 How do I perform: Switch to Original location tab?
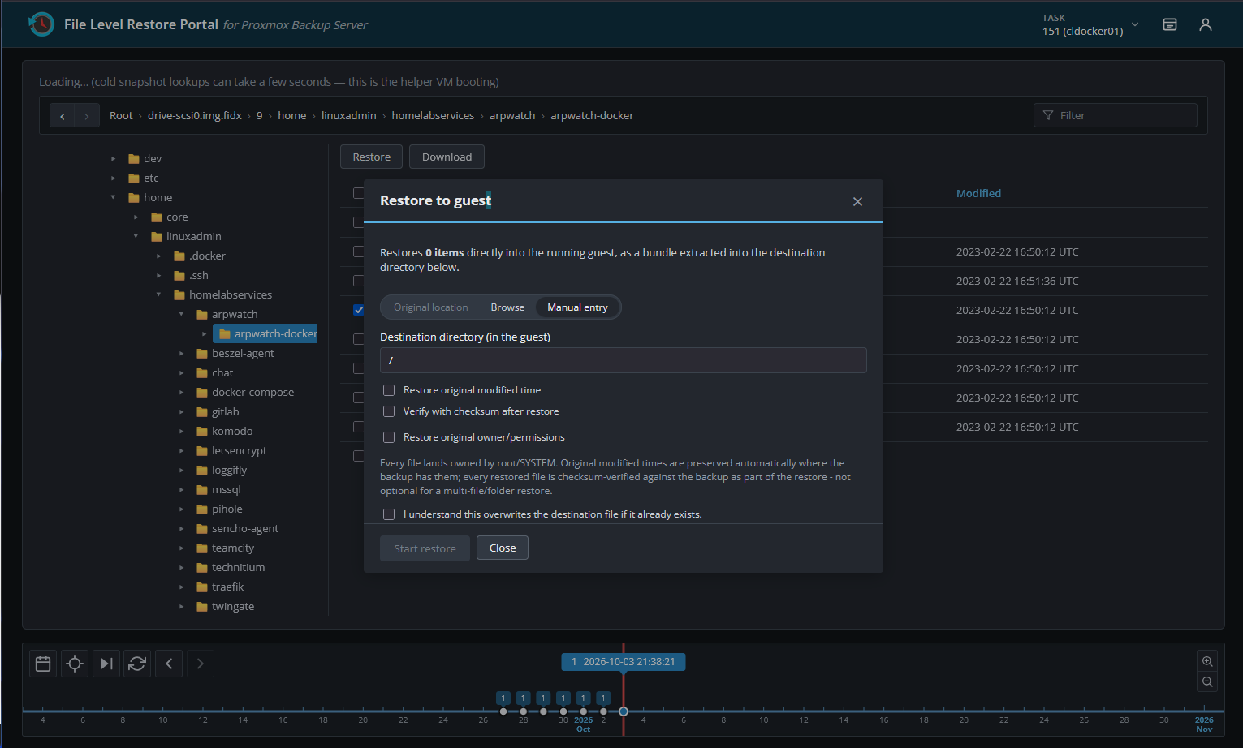431,307
